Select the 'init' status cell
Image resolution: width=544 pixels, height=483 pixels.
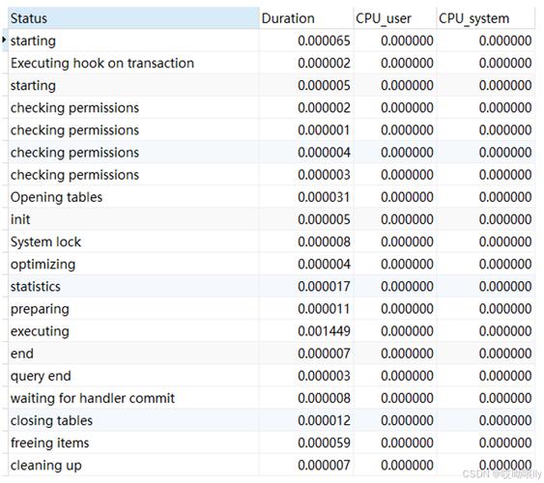point(133,219)
